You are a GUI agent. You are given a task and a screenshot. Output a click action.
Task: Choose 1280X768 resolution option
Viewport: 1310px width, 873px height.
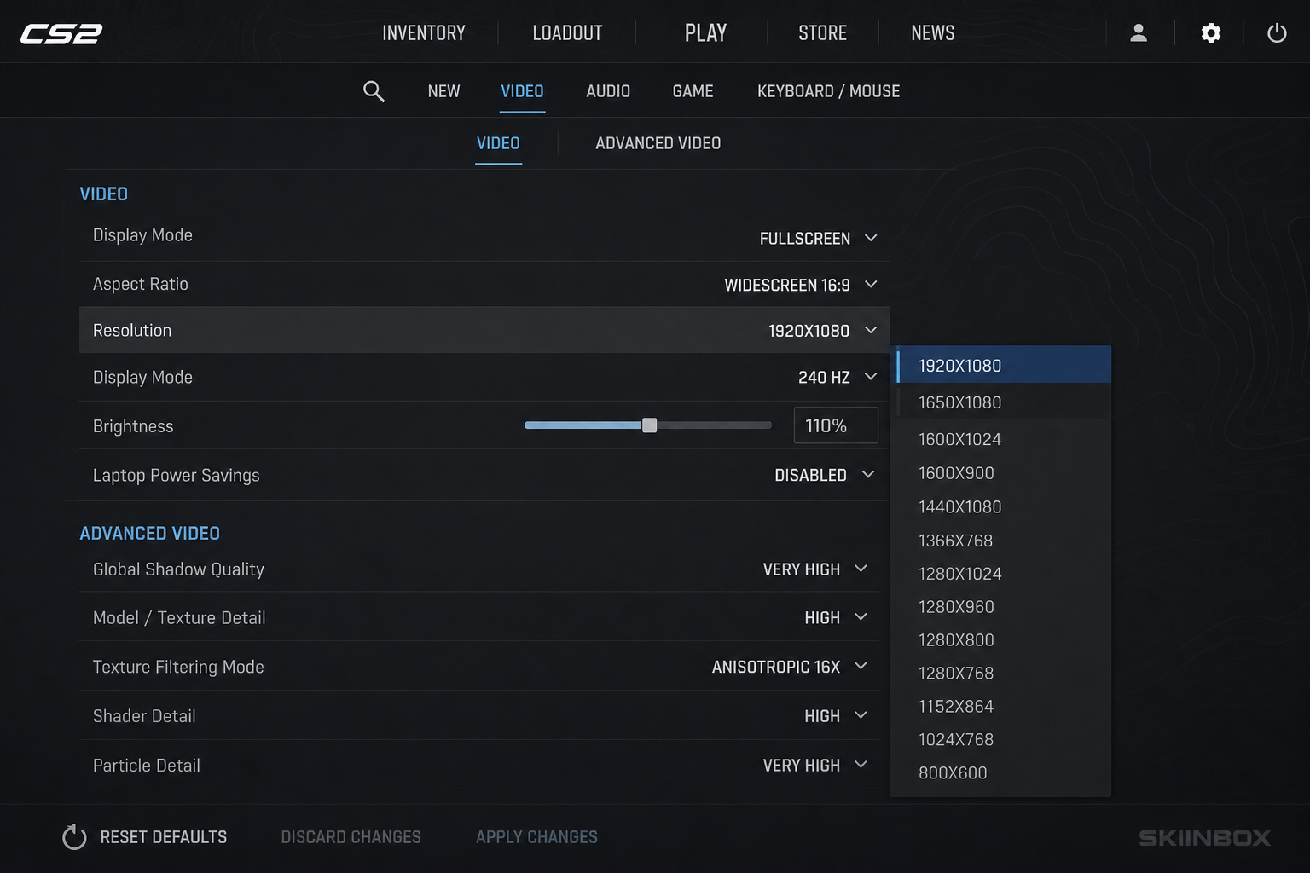coord(1000,674)
